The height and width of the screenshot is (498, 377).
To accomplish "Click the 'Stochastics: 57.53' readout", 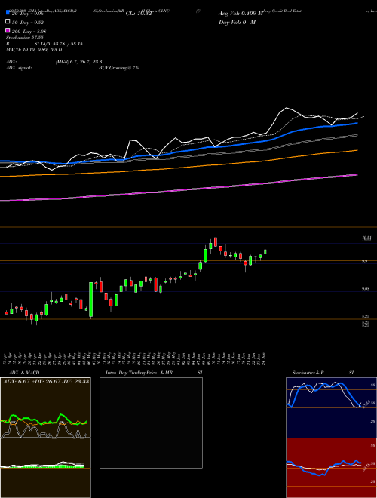I will (x=24, y=38).
